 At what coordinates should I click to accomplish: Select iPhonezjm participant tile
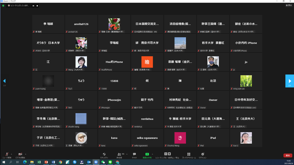tap(114, 100)
